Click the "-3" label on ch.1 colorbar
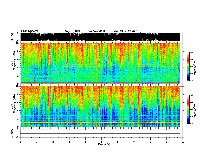 click(x=192, y=52)
